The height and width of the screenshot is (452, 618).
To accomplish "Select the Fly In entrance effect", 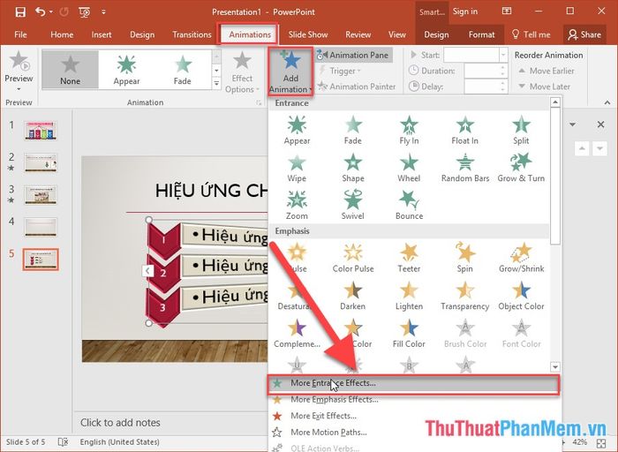I will [409, 130].
